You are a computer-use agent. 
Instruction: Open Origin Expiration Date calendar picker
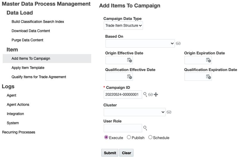[x=209, y=60]
